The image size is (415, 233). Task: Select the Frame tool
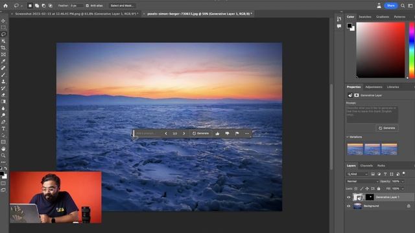pyautogui.click(x=3, y=54)
